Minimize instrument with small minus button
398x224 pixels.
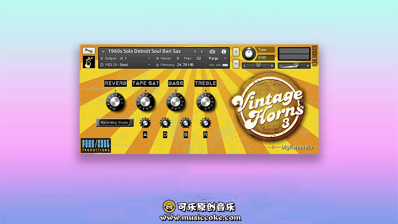[314, 53]
